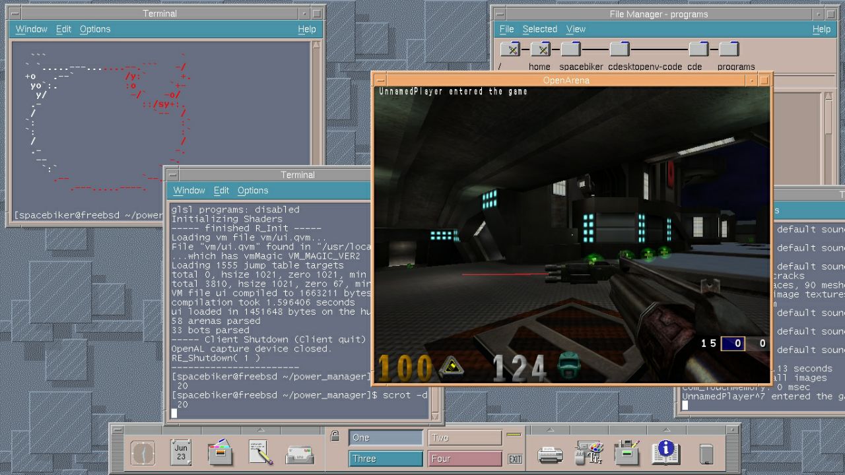Image resolution: width=845 pixels, height=475 pixels.
Task: Open Help menu in File Manager
Action: (821, 29)
